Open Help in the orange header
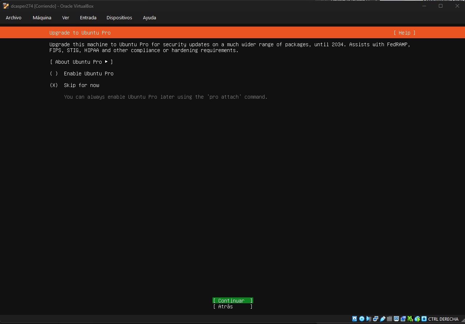The height and width of the screenshot is (324, 465). click(x=404, y=33)
